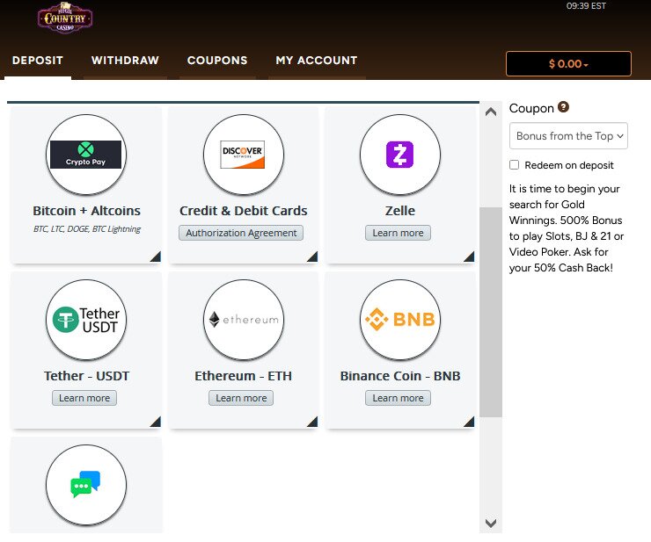This screenshot has width=651, height=542.
Task: Select the Crypto Pay Bitcoin icon
Action: pos(86,155)
